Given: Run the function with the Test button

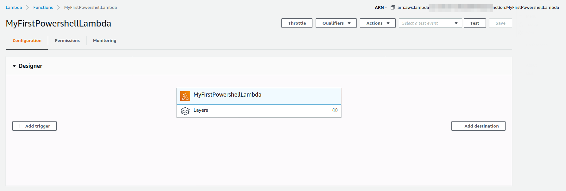Looking at the screenshot, I should pyautogui.click(x=475, y=23).
